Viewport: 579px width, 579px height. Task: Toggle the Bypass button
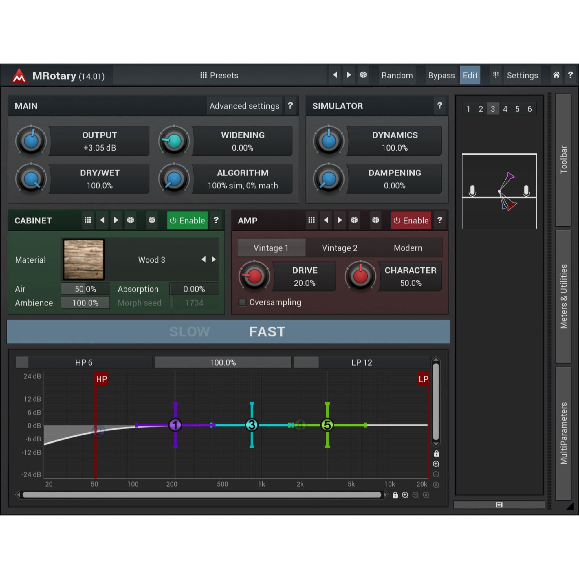[x=441, y=75]
